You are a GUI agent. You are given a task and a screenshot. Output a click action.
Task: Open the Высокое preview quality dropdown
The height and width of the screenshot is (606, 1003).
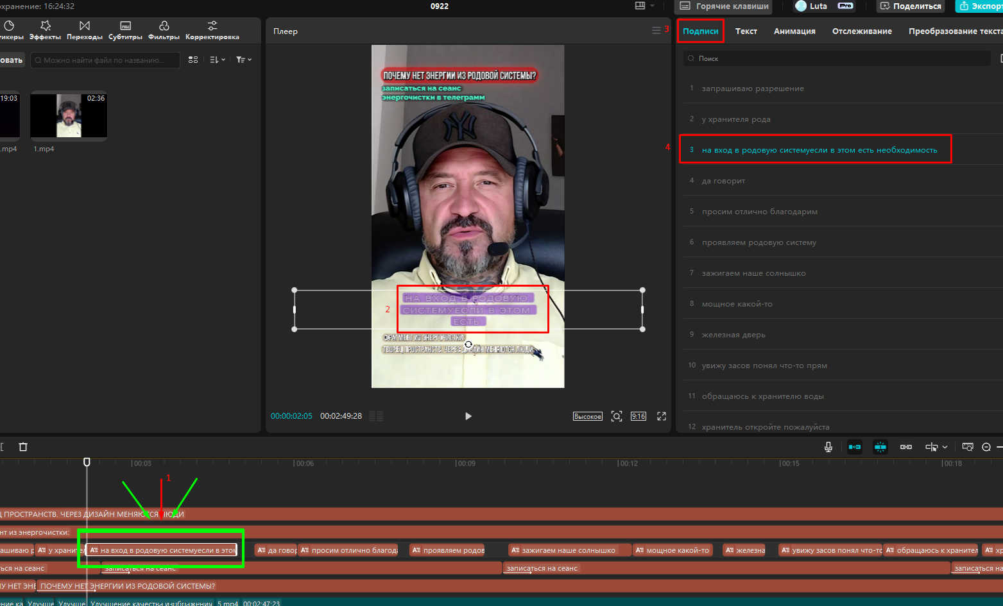pos(587,416)
